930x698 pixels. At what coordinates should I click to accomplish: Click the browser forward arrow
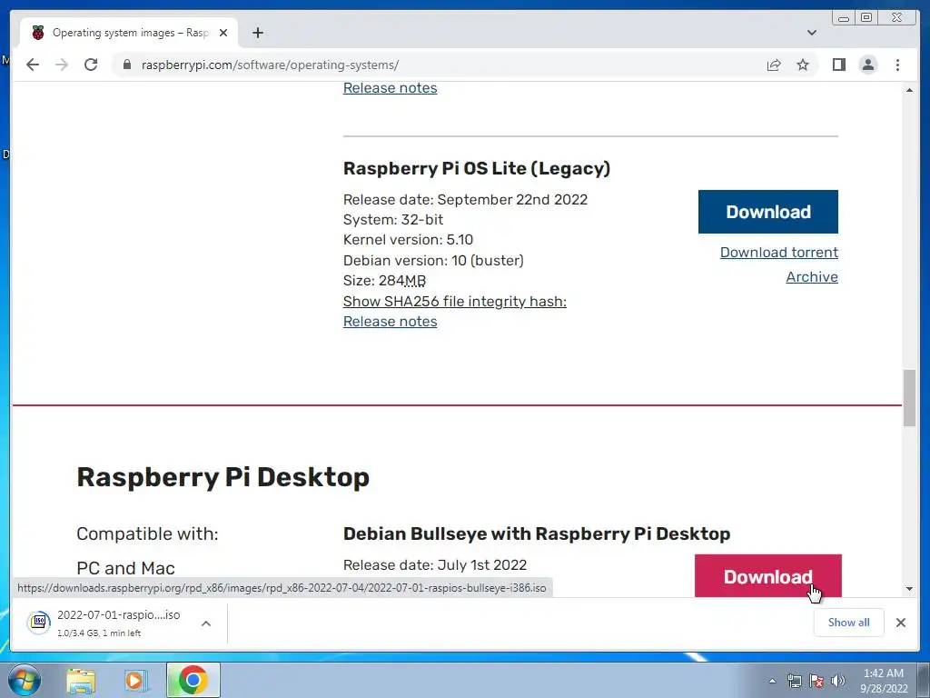point(62,65)
